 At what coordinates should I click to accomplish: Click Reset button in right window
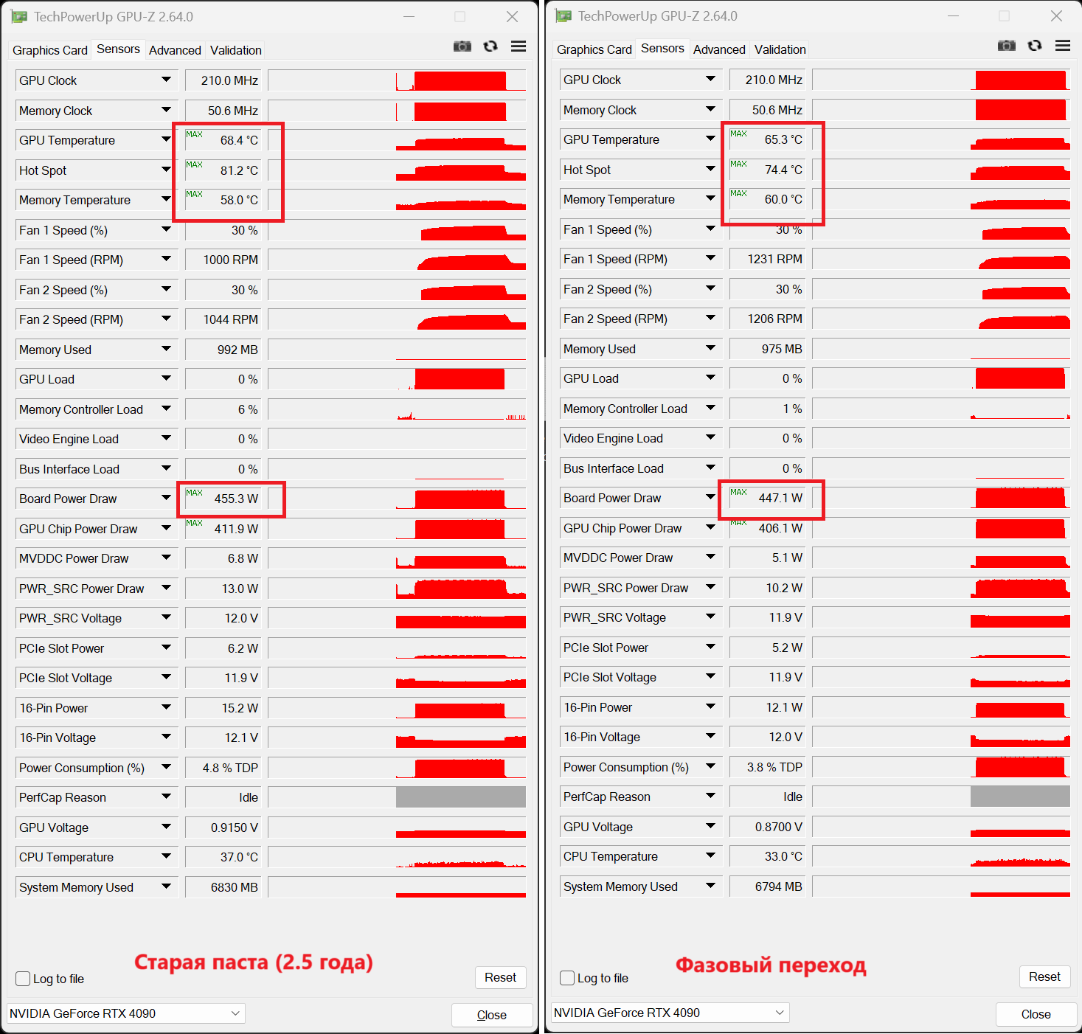pyautogui.click(x=1044, y=976)
